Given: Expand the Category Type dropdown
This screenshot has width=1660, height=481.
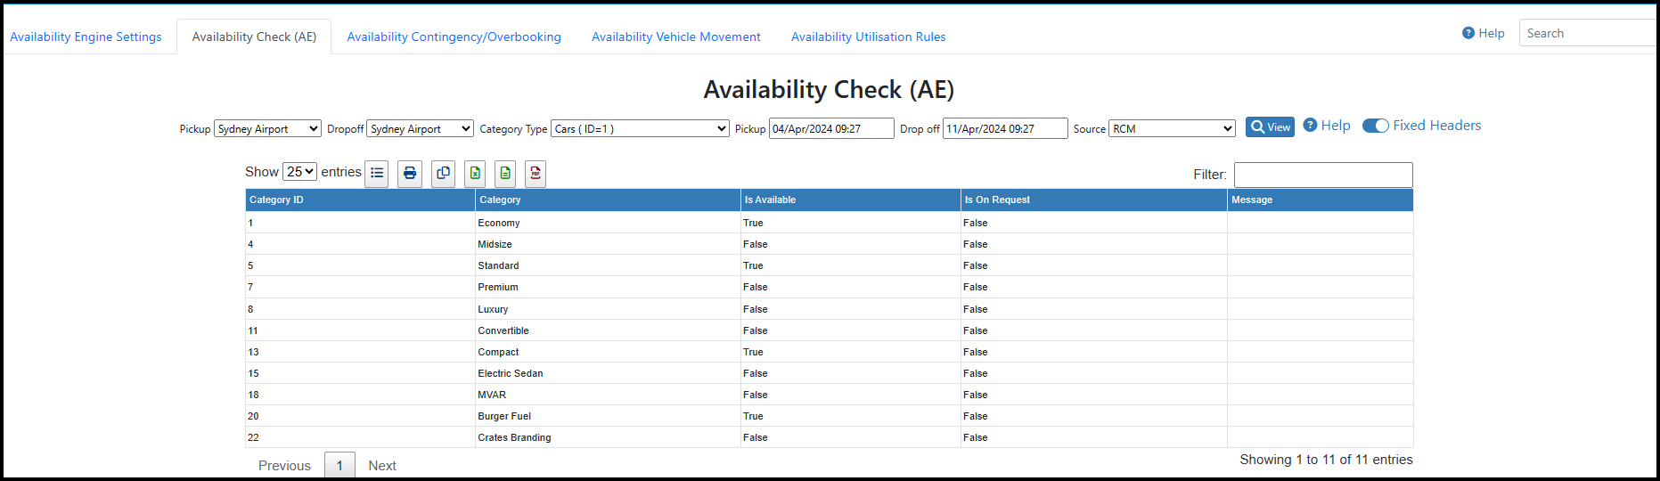Looking at the screenshot, I should 641,128.
